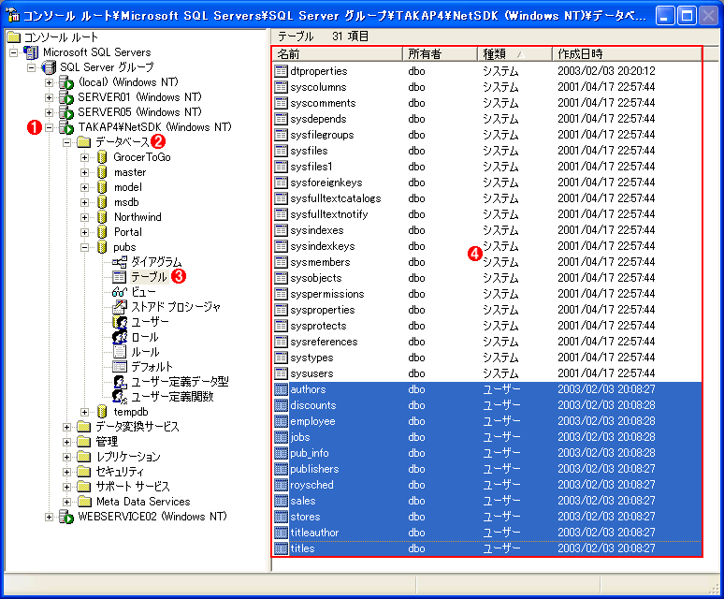724x599 pixels.
Task: Sort by the 作成日時 column header
Action: (x=625, y=54)
